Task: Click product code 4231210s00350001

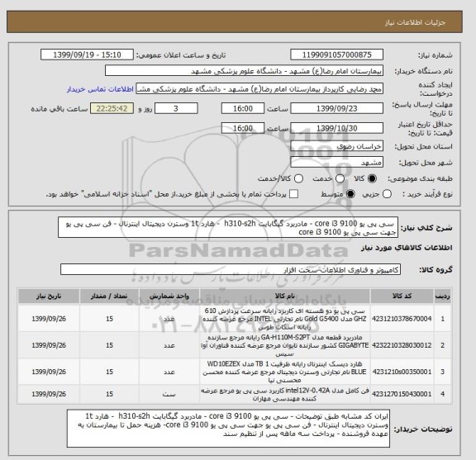Action: (402, 372)
